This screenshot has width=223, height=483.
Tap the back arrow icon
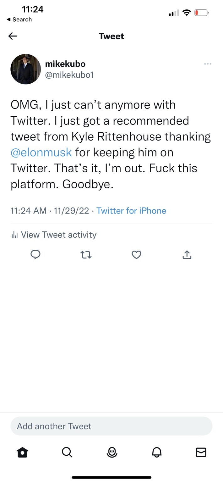(13, 36)
